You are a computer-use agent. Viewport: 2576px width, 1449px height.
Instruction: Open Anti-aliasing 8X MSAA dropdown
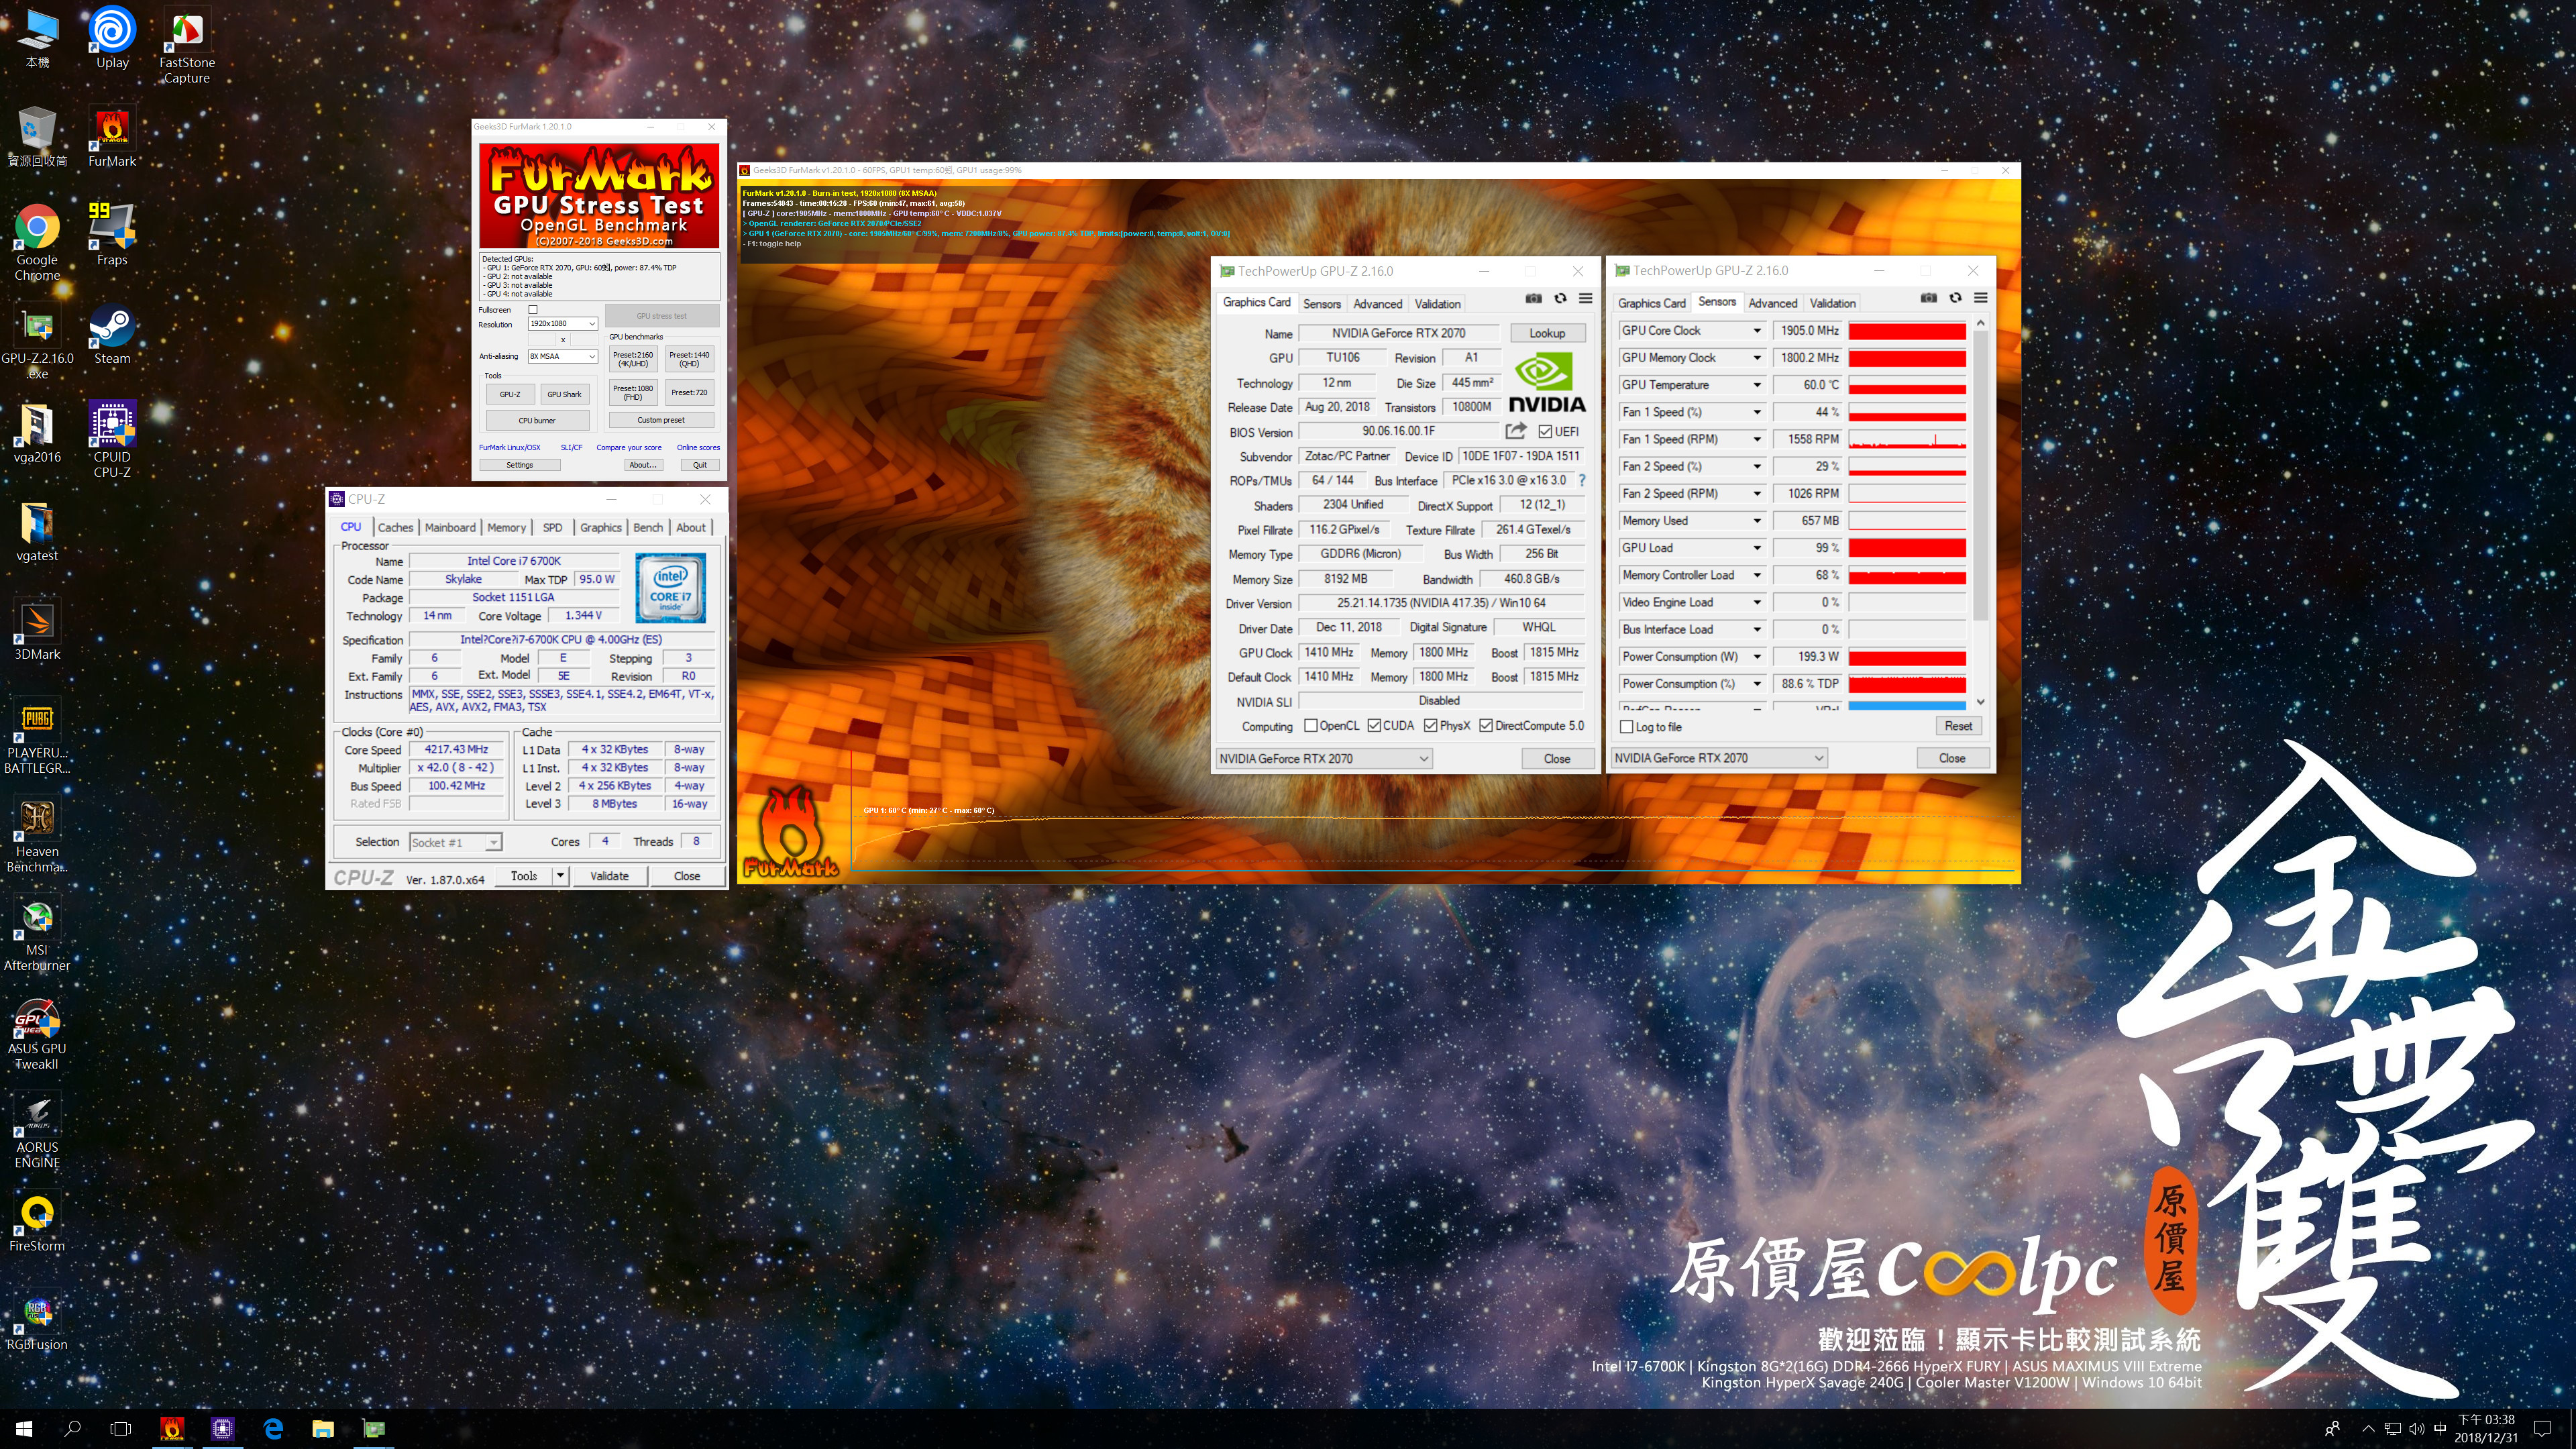(563, 356)
